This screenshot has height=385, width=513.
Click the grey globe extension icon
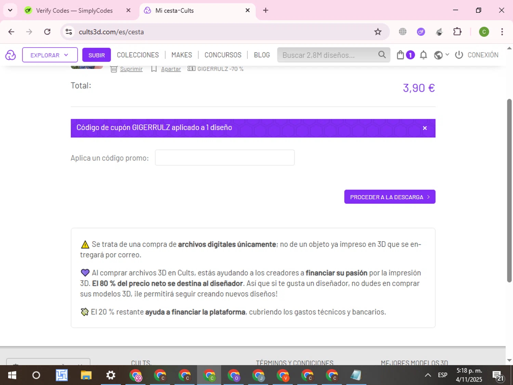click(x=403, y=32)
